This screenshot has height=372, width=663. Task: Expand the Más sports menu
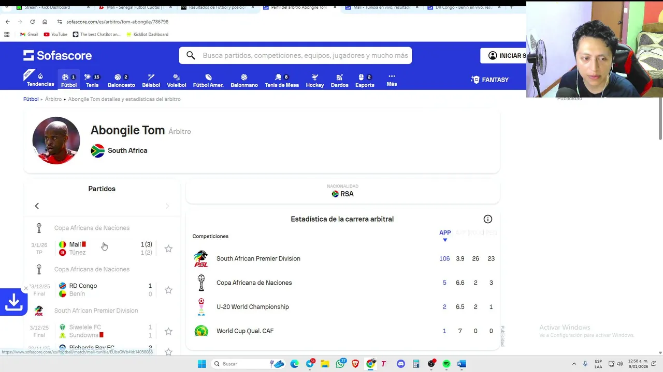[392, 80]
